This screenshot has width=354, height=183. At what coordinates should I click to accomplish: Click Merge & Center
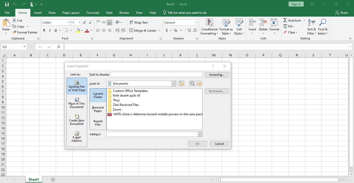coord(143,30)
